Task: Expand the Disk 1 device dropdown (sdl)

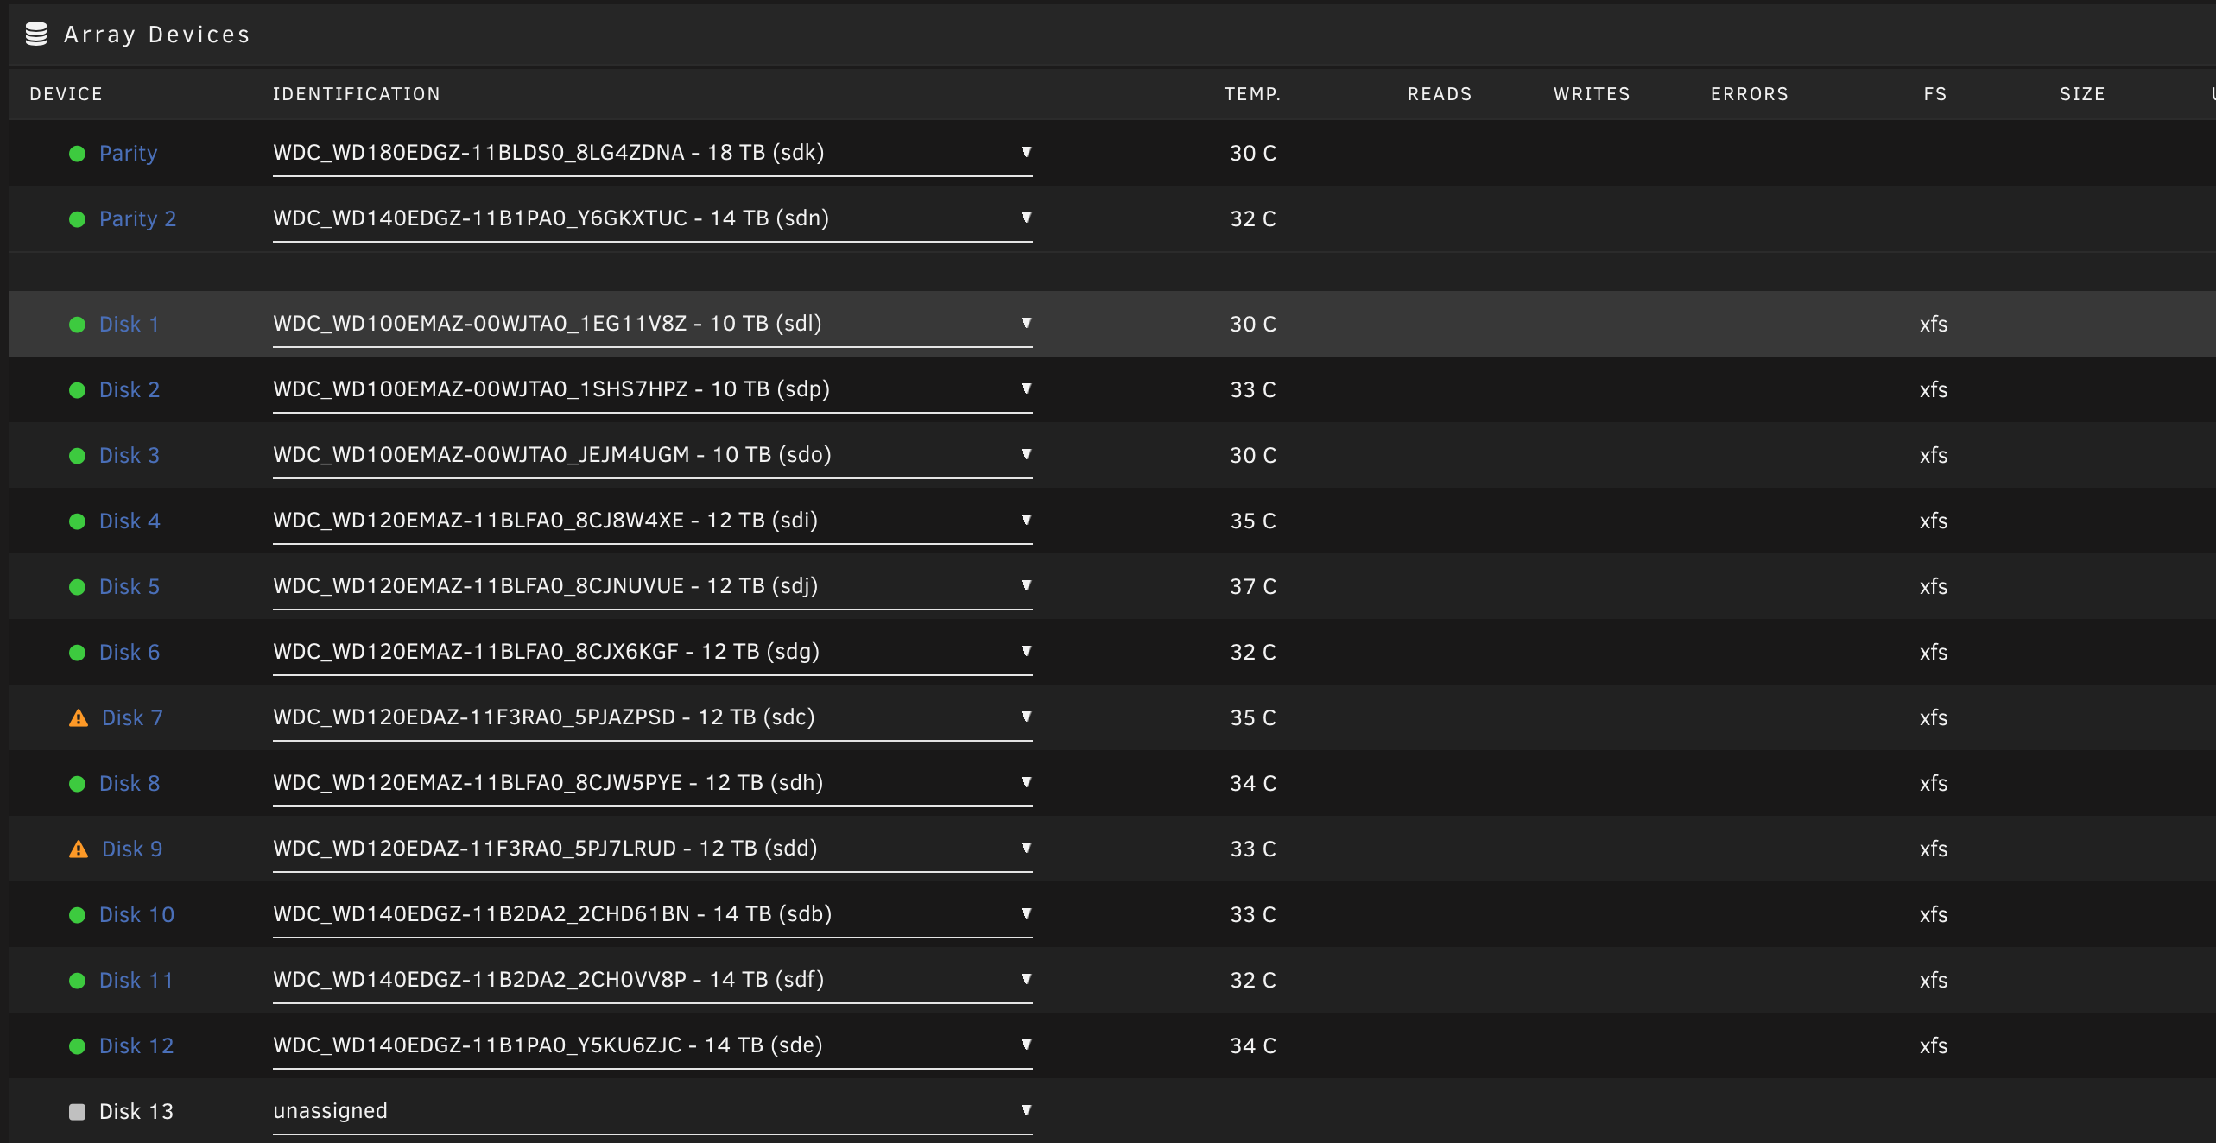Action: [x=652, y=325]
